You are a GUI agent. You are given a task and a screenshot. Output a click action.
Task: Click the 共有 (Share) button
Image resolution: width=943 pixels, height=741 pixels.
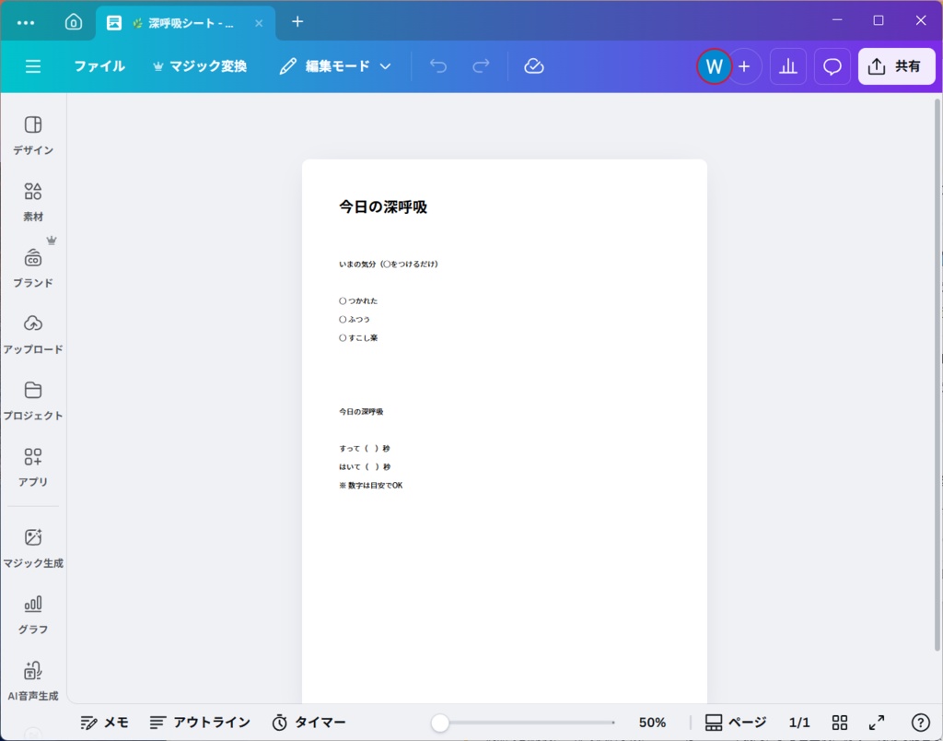tap(895, 65)
